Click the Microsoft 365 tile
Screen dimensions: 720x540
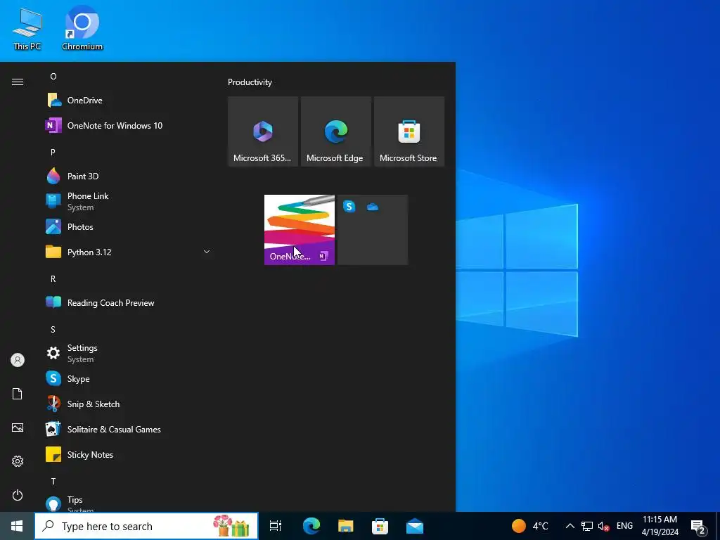pos(263,131)
